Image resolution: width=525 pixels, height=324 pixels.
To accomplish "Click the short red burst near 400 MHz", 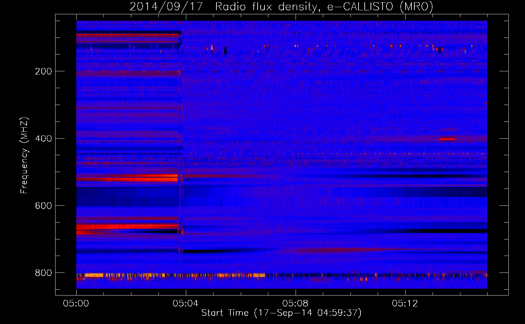I will click(x=447, y=139).
